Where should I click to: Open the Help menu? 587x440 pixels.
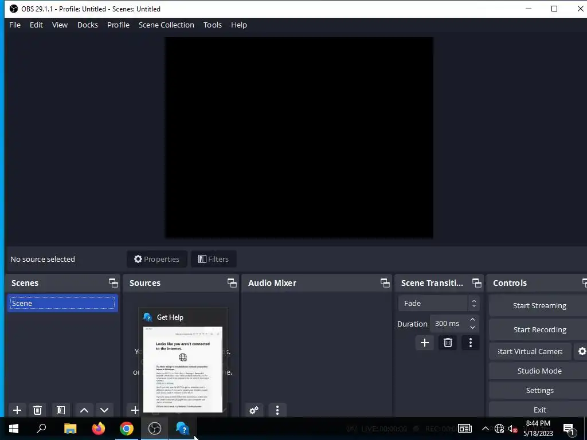coord(239,25)
